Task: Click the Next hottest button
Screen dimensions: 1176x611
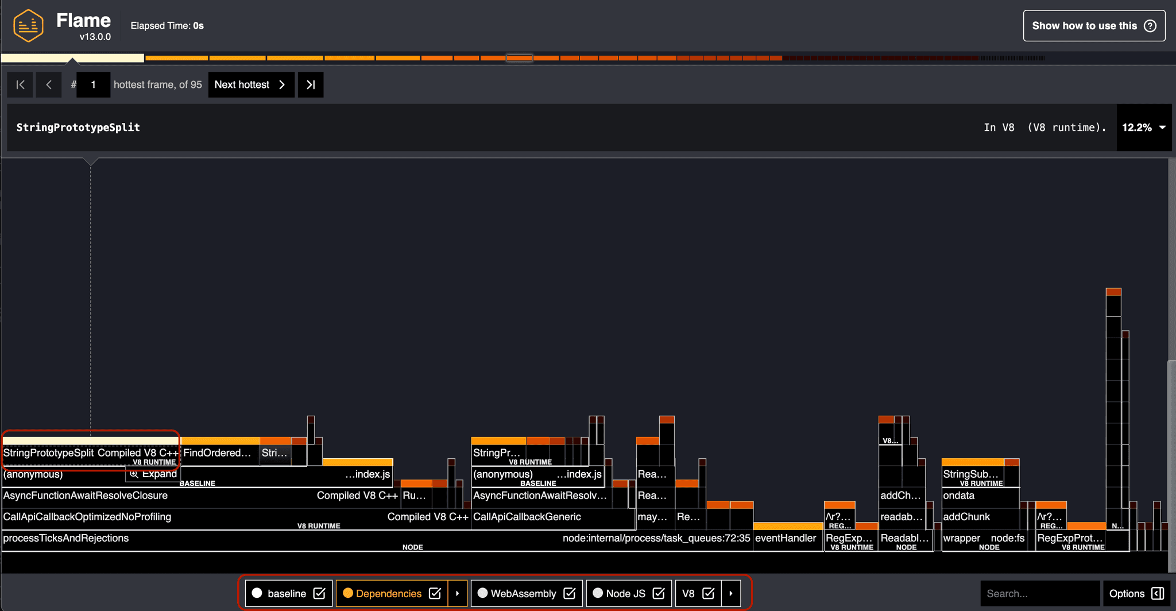Action: pos(251,85)
